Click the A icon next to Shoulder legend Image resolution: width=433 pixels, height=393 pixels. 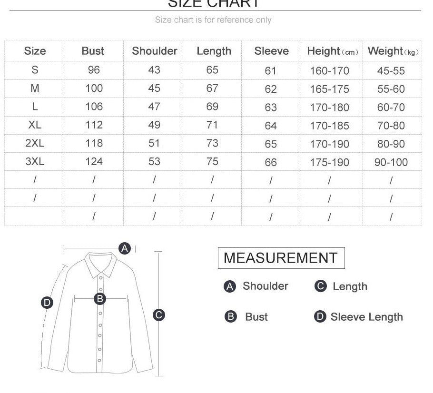pos(230,286)
